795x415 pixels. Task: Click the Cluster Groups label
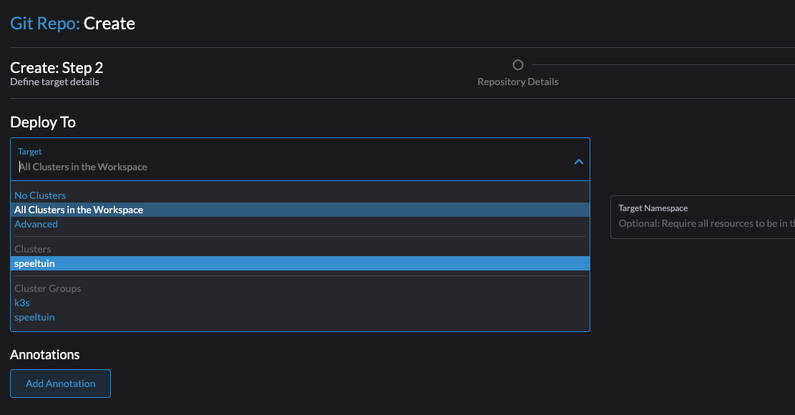point(47,288)
